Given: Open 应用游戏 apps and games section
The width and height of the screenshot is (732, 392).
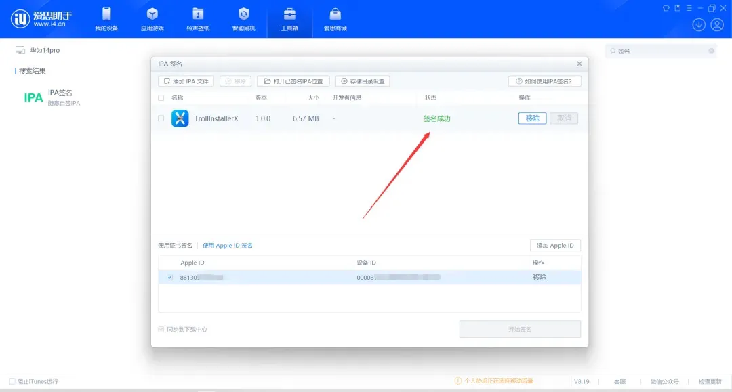Looking at the screenshot, I should click(152, 19).
